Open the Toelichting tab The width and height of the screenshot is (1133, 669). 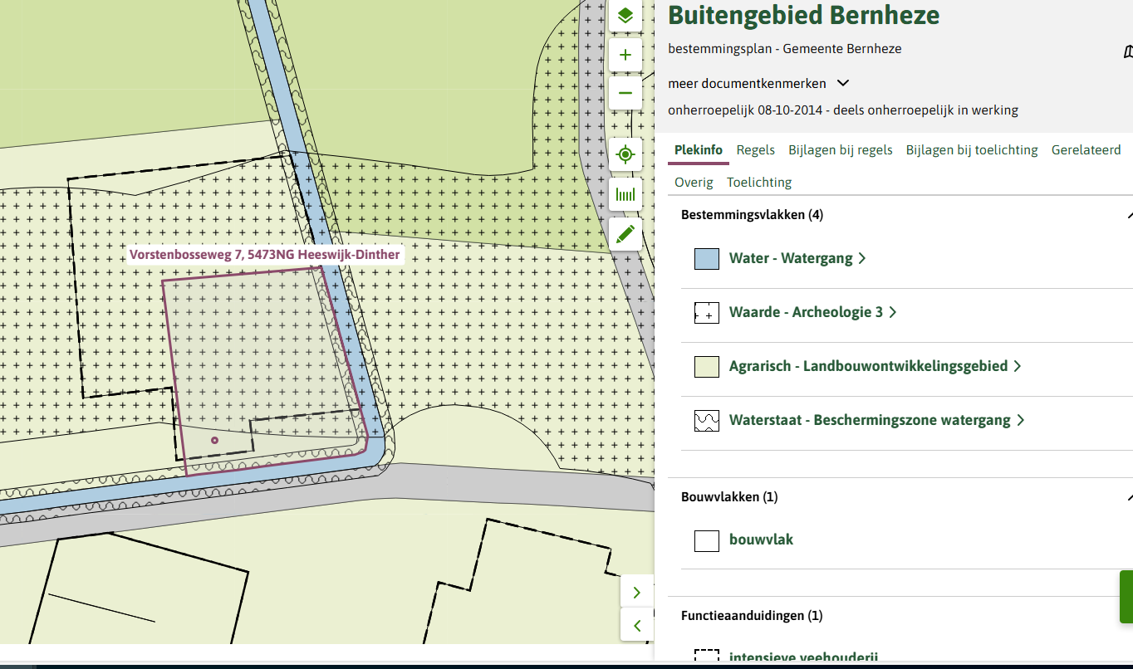pos(759,183)
